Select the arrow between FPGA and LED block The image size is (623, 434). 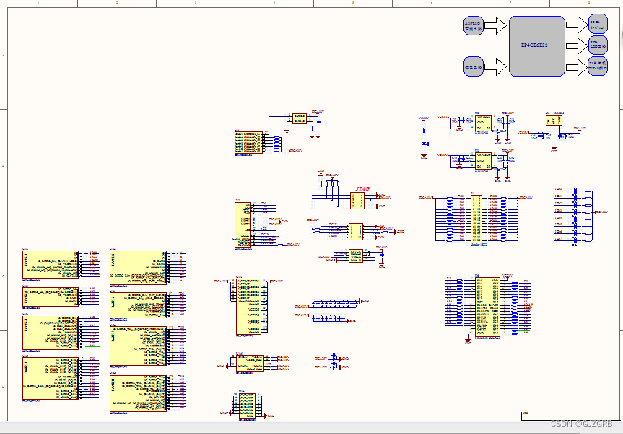572,45
